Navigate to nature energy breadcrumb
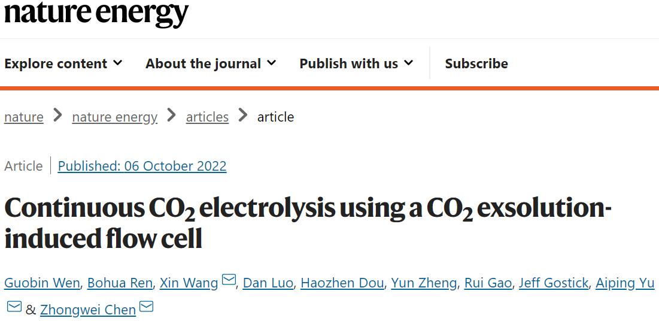Viewport: 659px width, 321px height. click(114, 117)
